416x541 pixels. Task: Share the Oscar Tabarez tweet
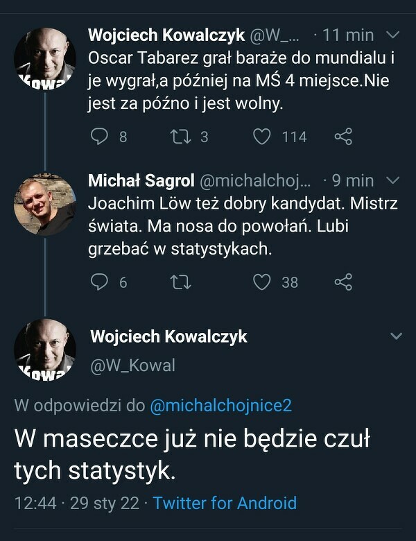click(x=343, y=137)
